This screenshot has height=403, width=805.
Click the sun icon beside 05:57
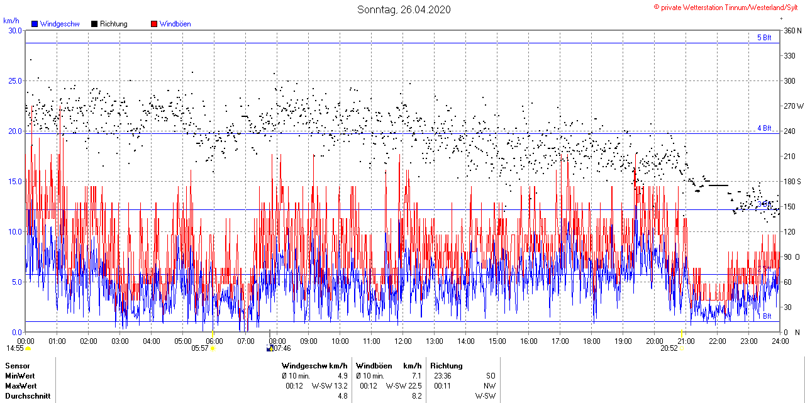click(x=213, y=348)
